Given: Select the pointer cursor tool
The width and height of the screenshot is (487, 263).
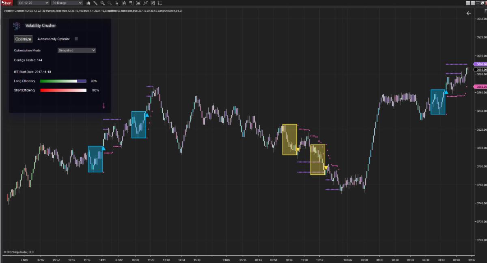Looking at the screenshot, I should (x=116, y=3).
